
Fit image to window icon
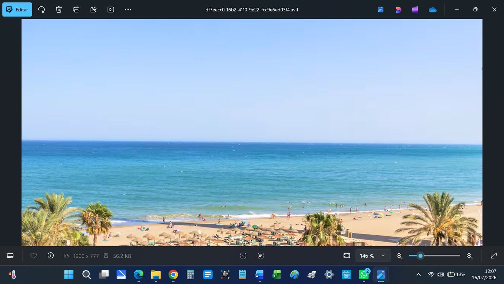(347, 256)
